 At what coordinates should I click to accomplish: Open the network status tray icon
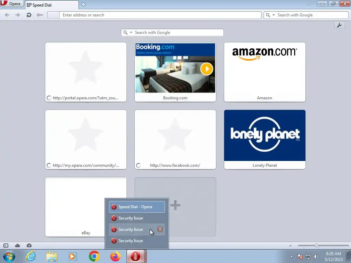[308, 256]
